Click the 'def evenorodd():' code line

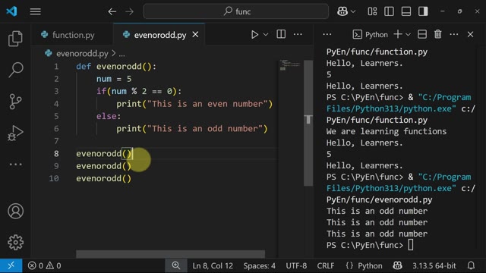[x=116, y=67]
